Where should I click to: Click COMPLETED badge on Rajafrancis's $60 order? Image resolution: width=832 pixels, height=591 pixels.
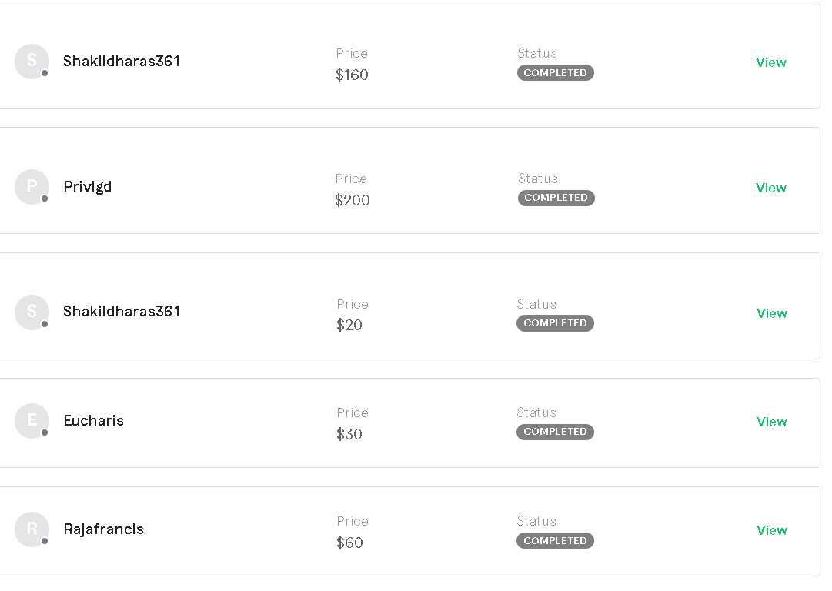tap(555, 541)
